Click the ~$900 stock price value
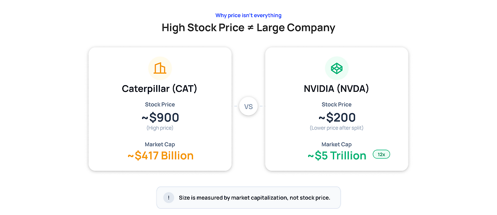 coord(160,117)
